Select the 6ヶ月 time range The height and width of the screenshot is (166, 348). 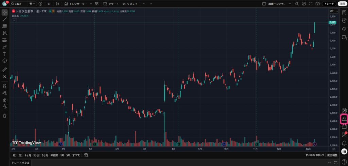45,155
